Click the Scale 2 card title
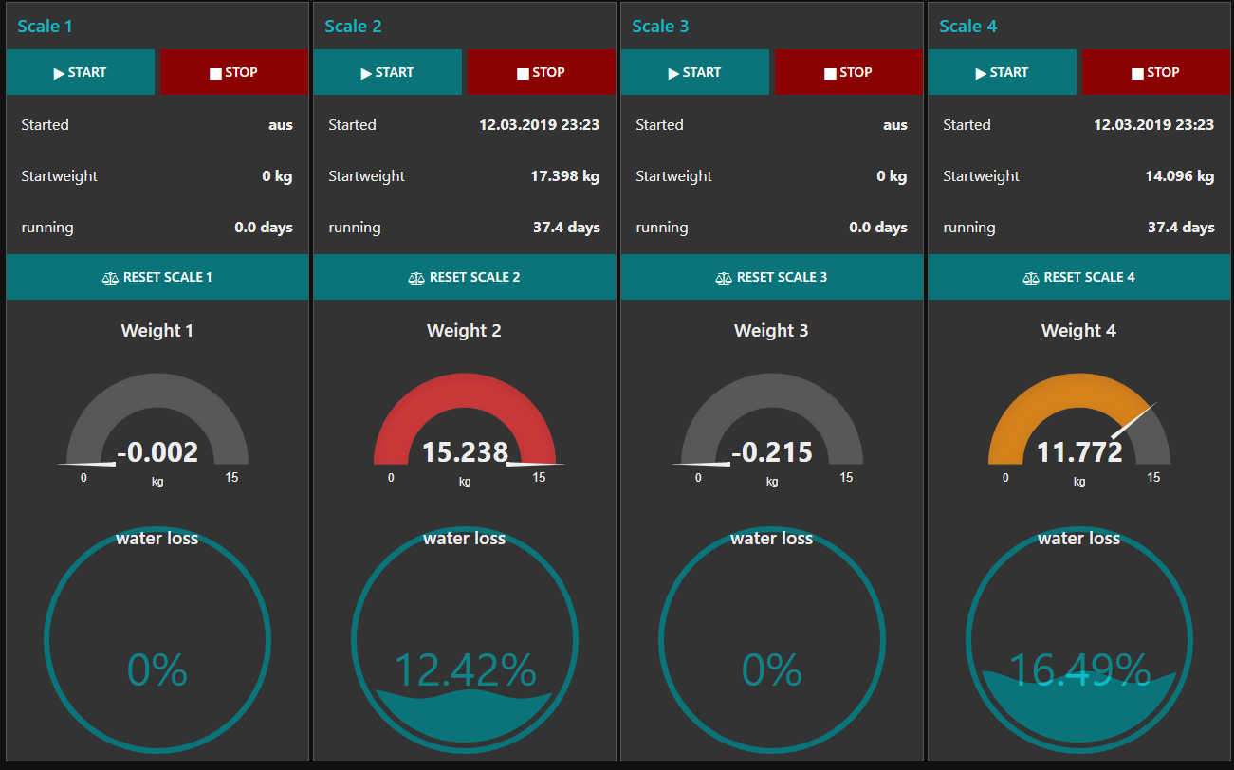The image size is (1234, 770). pyautogui.click(x=353, y=27)
